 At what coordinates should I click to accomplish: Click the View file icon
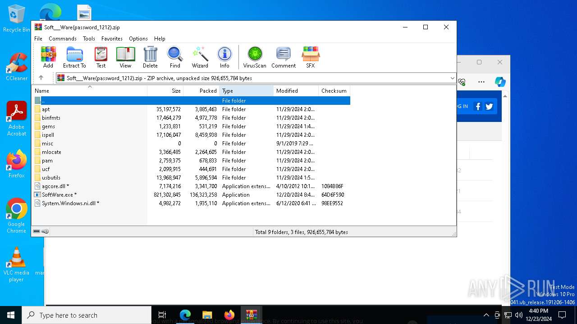pyautogui.click(x=125, y=57)
